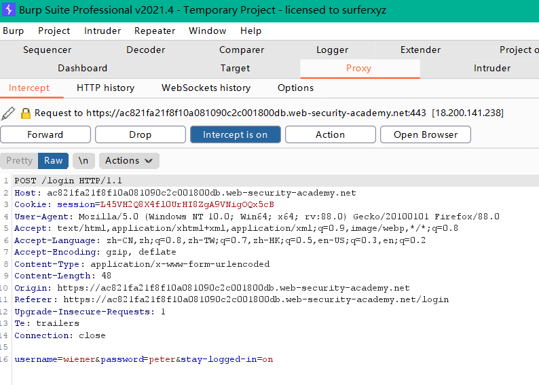Click the session cookie value
This screenshot has height=385, width=539.
point(187,204)
